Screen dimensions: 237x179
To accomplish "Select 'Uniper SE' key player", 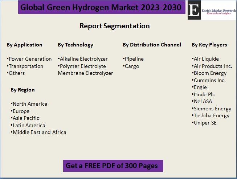I will pyautogui.click(x=204, y=123).
